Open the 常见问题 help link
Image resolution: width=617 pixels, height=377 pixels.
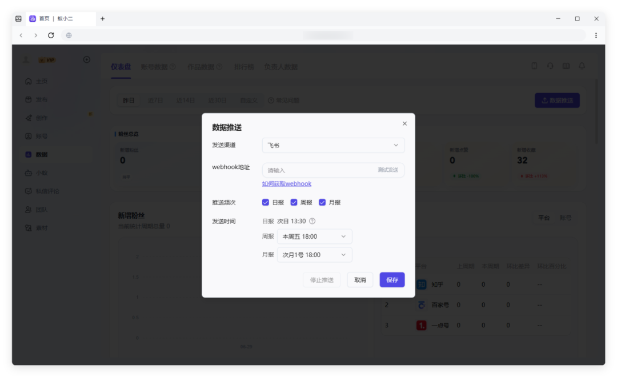(x=284, y=101)
